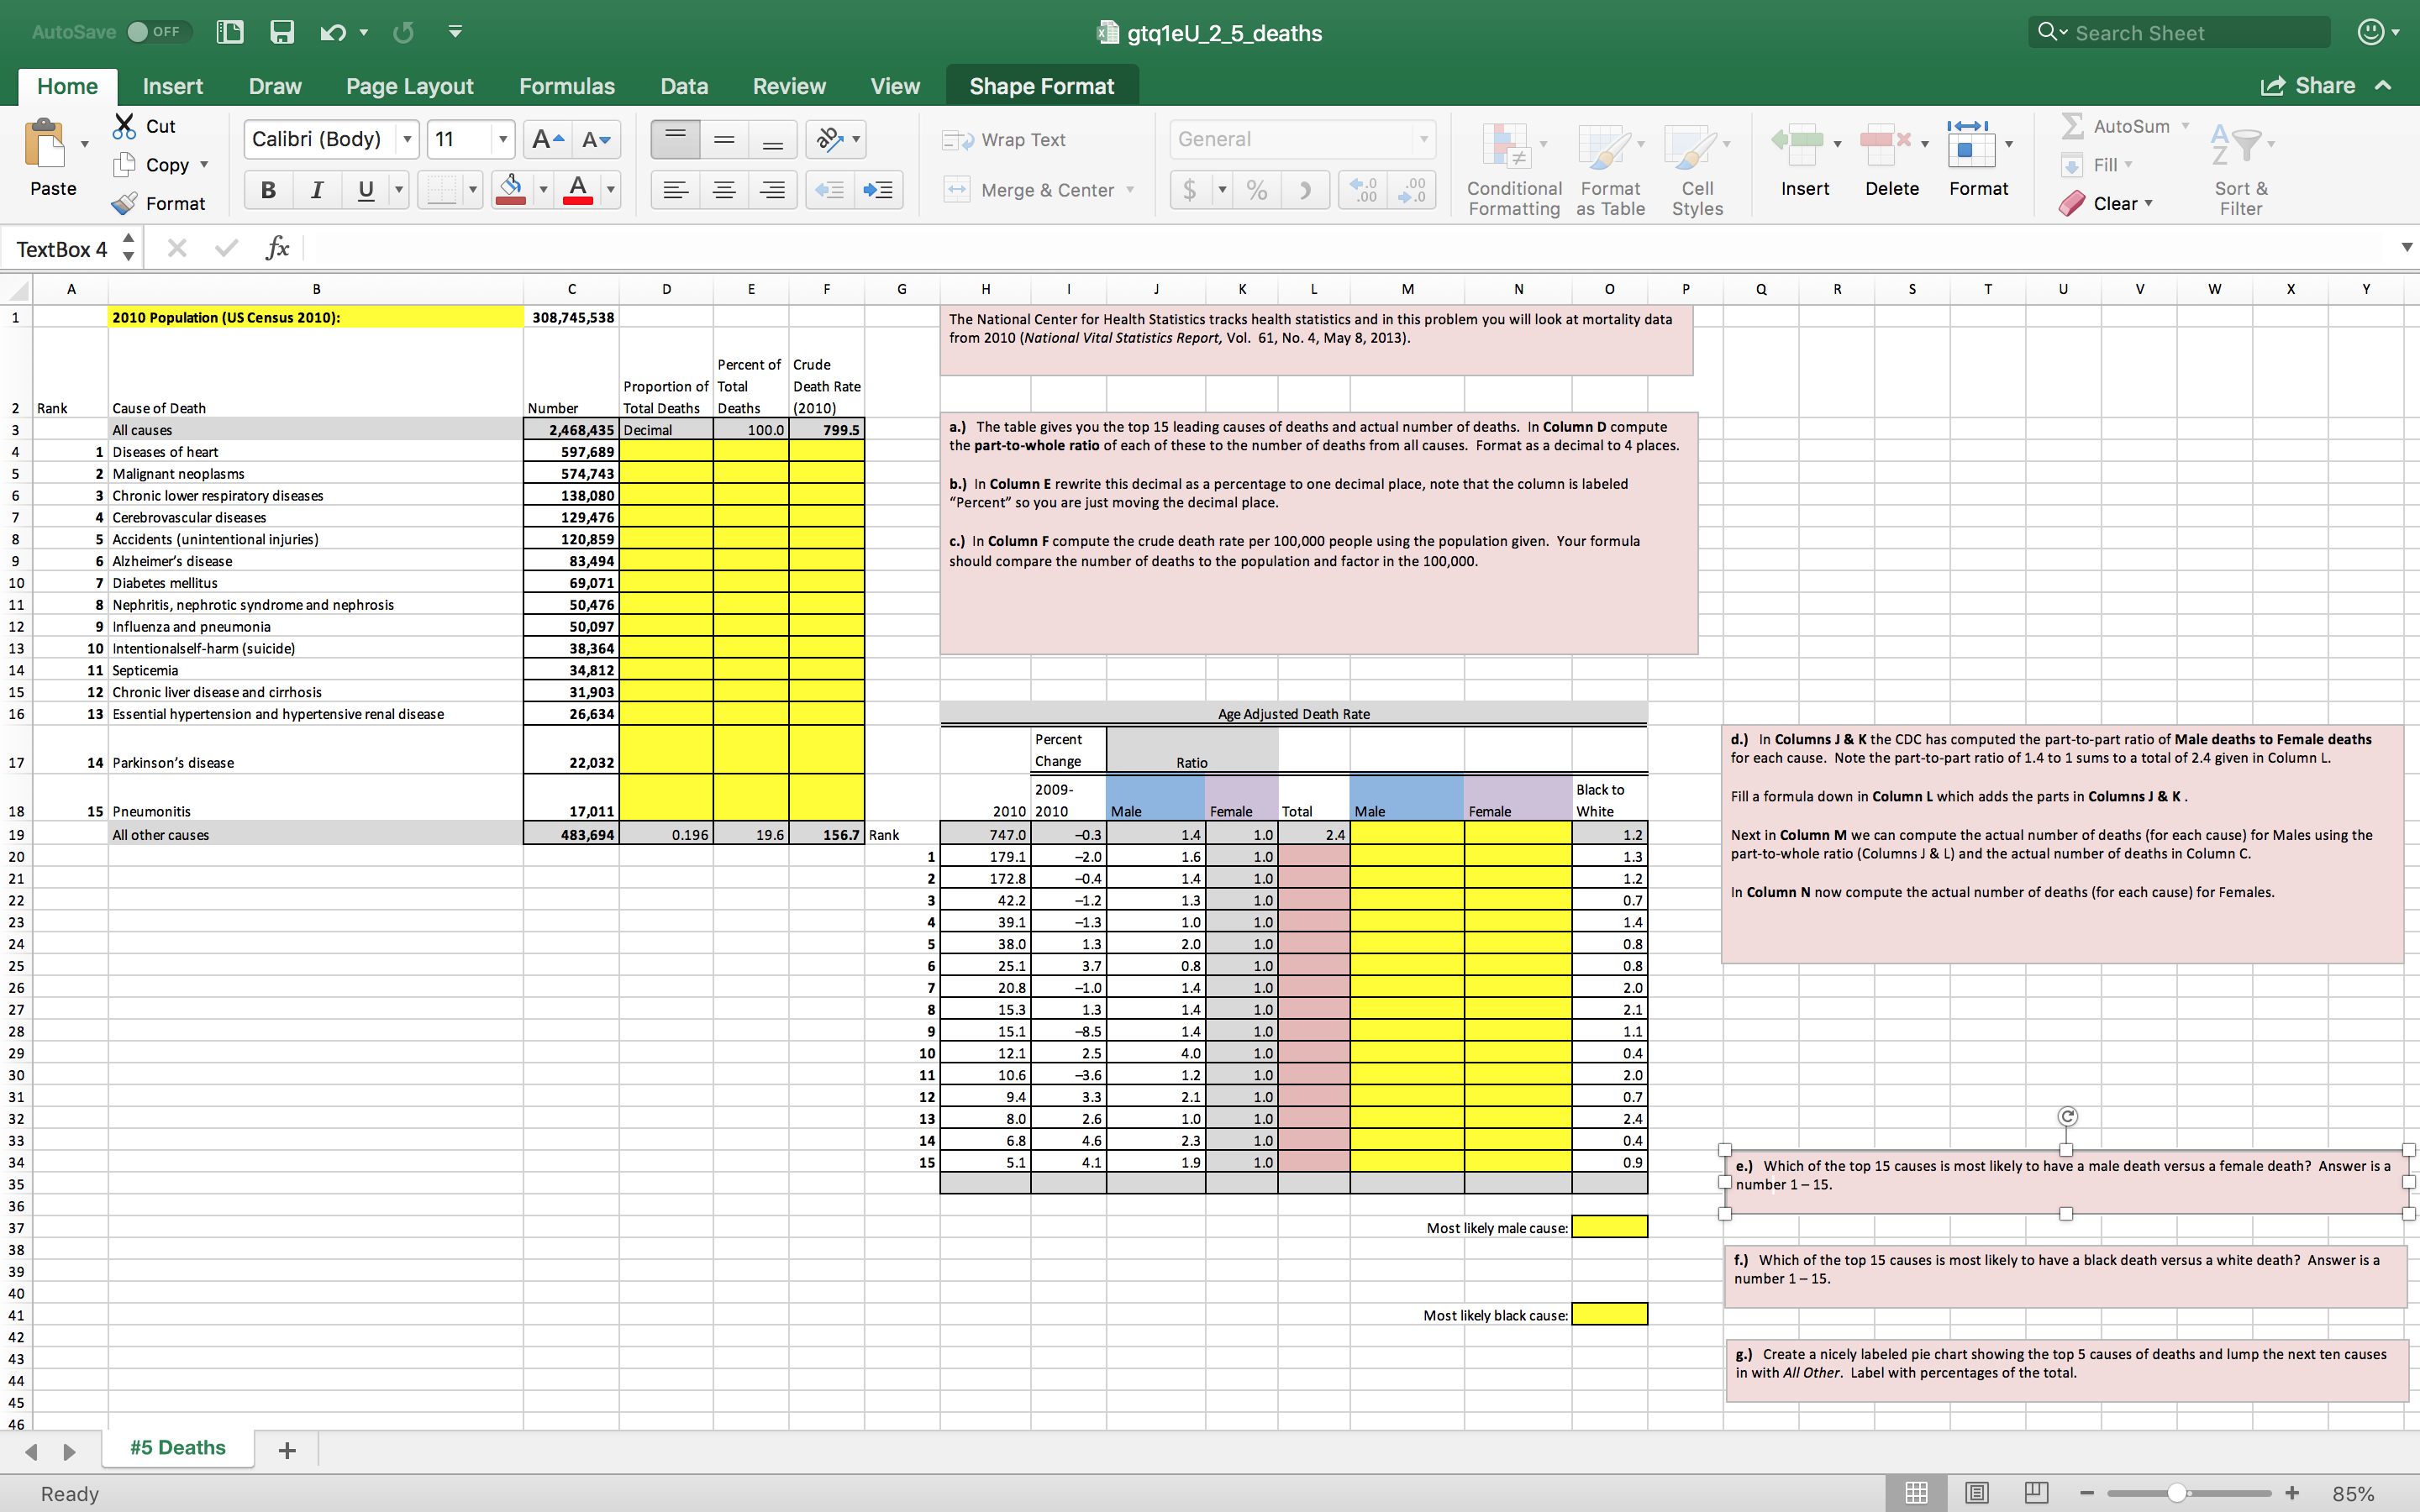Screen dimensions: 2420x1512
Task: Click the Wrap Text icon
Action: pos(1016,138)
